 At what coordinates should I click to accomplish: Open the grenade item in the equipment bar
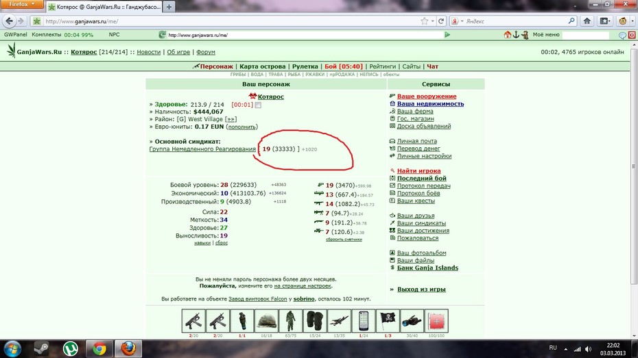(242, 320)
